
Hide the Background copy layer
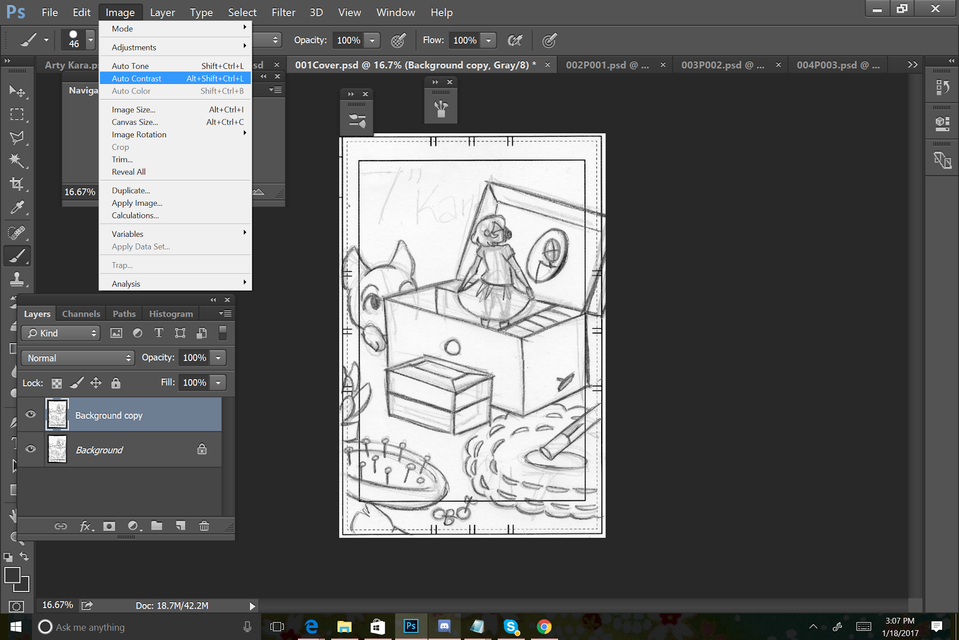pyautogui.click(x=31, y=414)
